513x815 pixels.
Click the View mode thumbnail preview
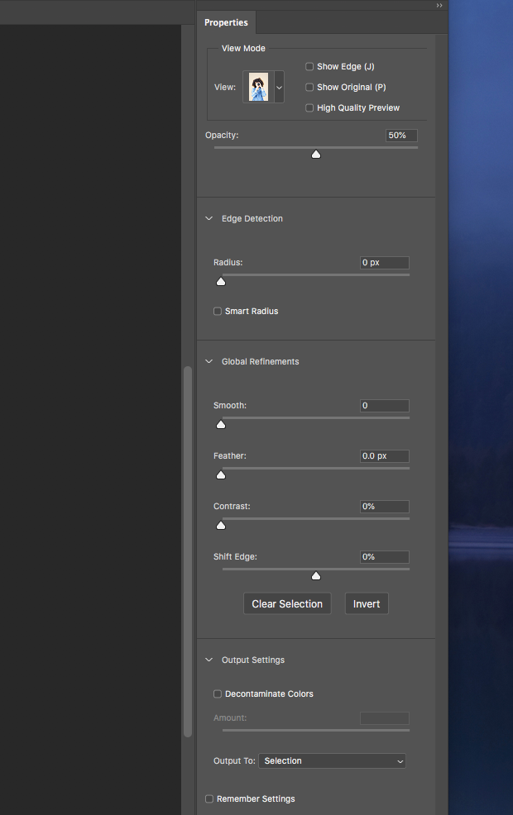pos(258,87)
